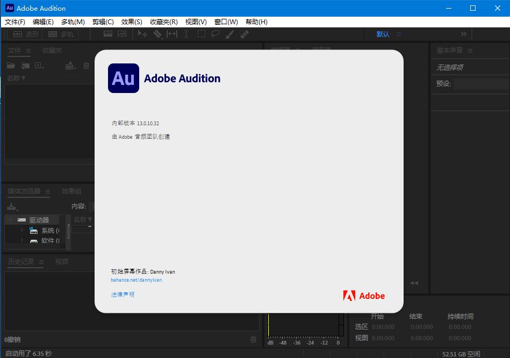Image resolution: width=510 pixels, height=358 pixels.
Task: Switch to the 文件 panel tab
Action: pos(15,51)
